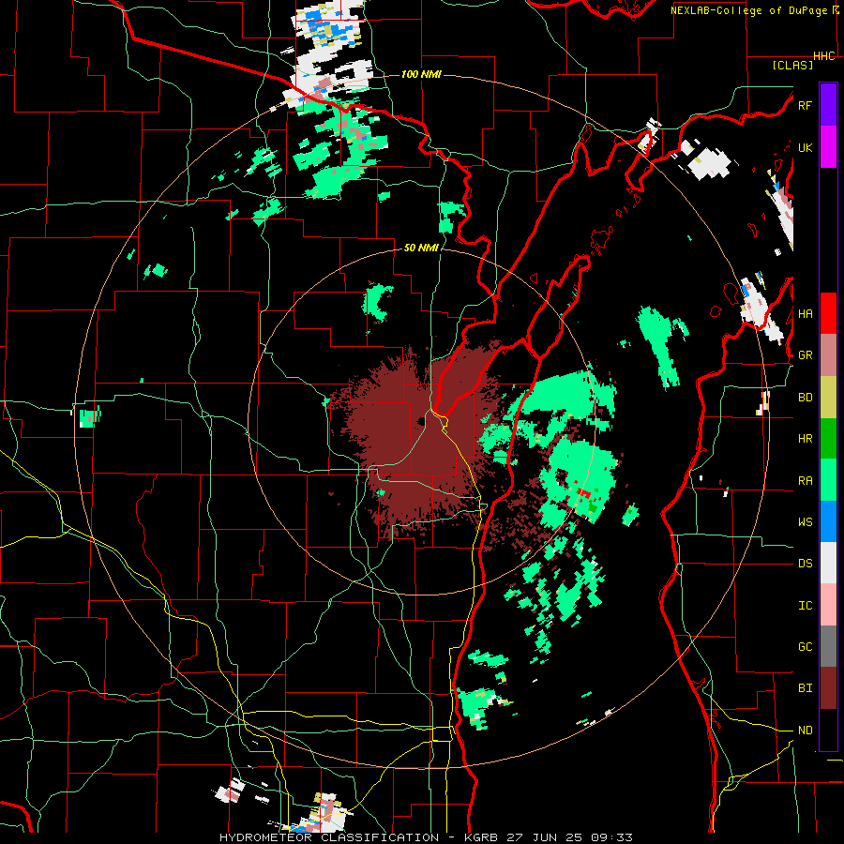Viewport: 844px width, 844px height.
Task: Click the RF legend label
Action: coord(805,105)
